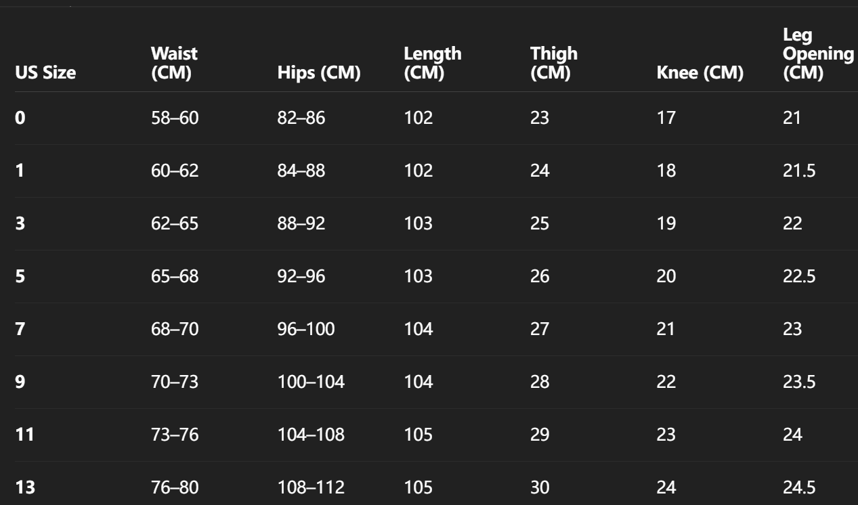Click the Thigh (CM) column header
This screenshot has height=505, width=858.
coord(553,64)
